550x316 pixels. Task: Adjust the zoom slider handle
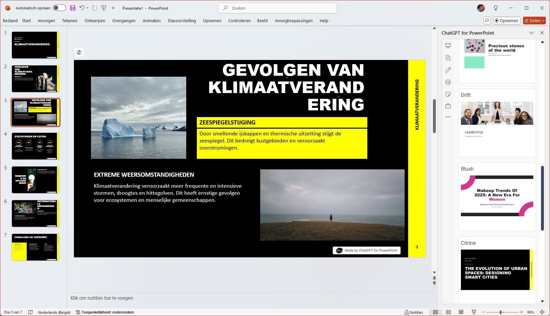pos(501,312)
